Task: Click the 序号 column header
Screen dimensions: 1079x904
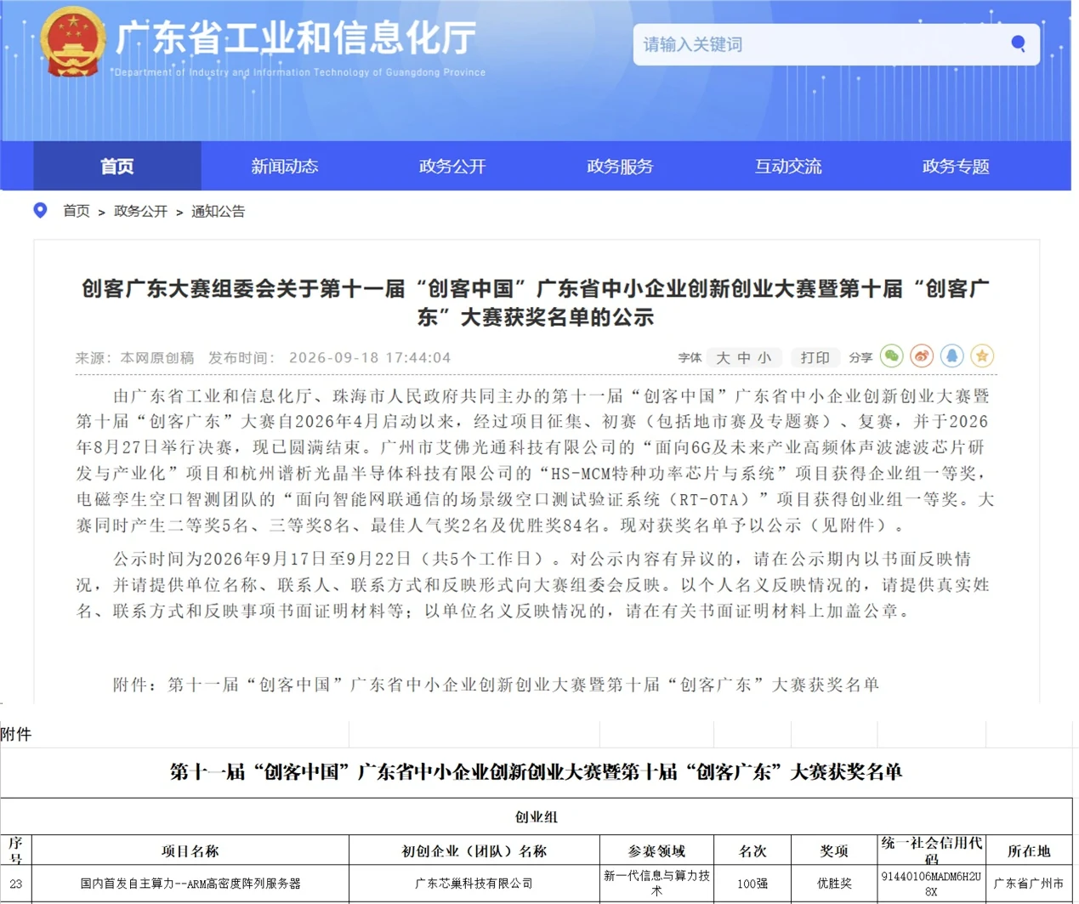Action: (x=15, y=850)
